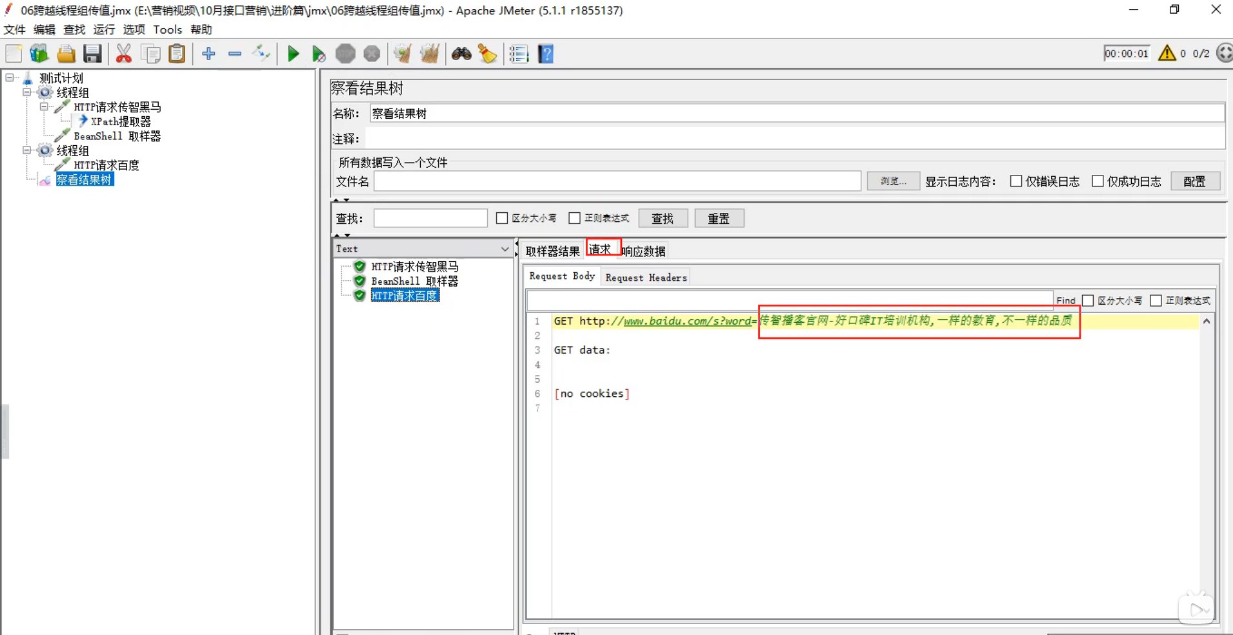The width and height of the screenshot is (1233, 635).
Task: Start the test with green play icon
Action: coord(293,54)
